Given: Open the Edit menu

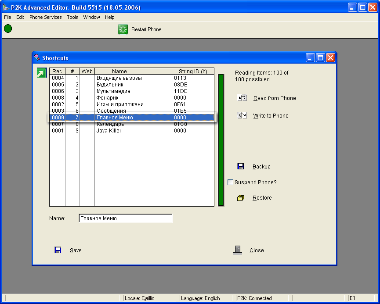Looking at the screenshot, I should pyautogui.click(x=20, y=17).
